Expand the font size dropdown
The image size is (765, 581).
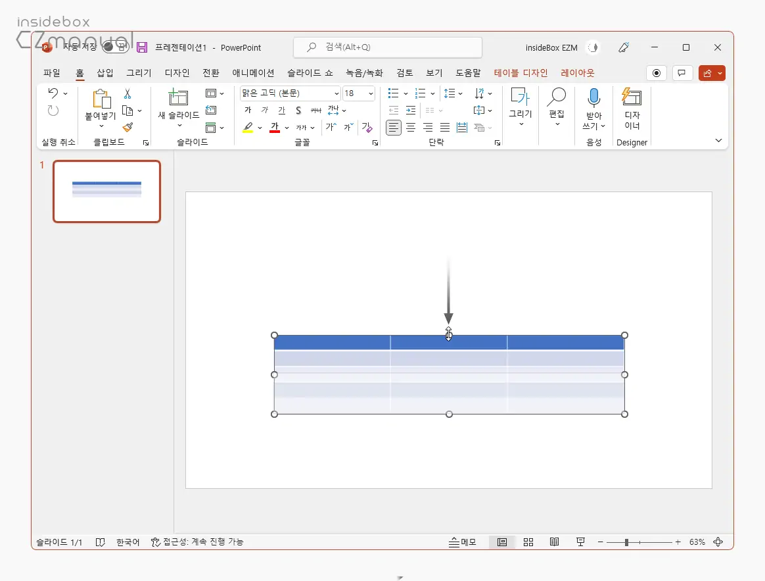(x=371, y=93)
